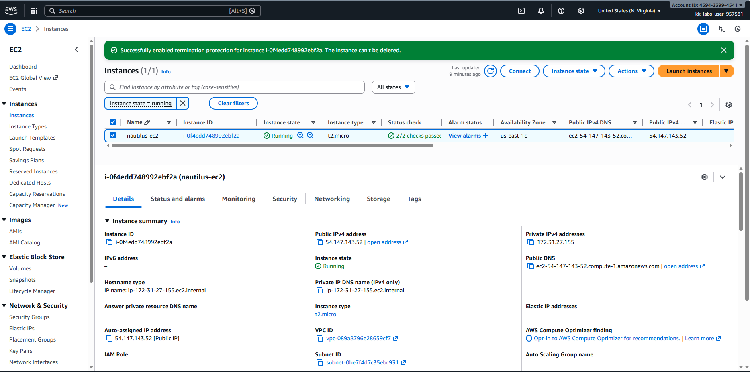The height and width of the screenshot is (372, 750).
Task: Open the Actions dropdown
Action: pyautogui.click(x=631, y=71)
